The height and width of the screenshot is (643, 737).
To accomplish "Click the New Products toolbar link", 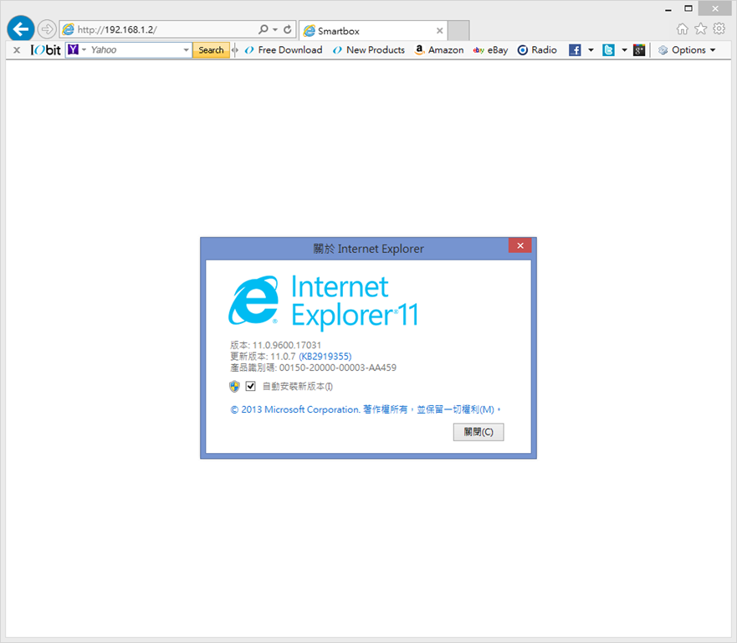I will 368,50.
